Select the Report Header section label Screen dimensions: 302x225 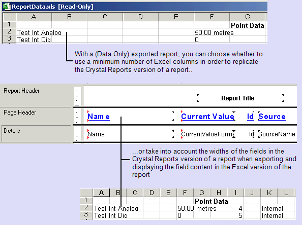click(21, 91)
